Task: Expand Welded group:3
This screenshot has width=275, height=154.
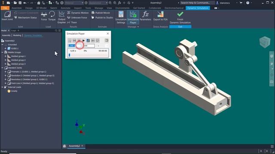Action: pyautogui.click(x=6, y=64)
